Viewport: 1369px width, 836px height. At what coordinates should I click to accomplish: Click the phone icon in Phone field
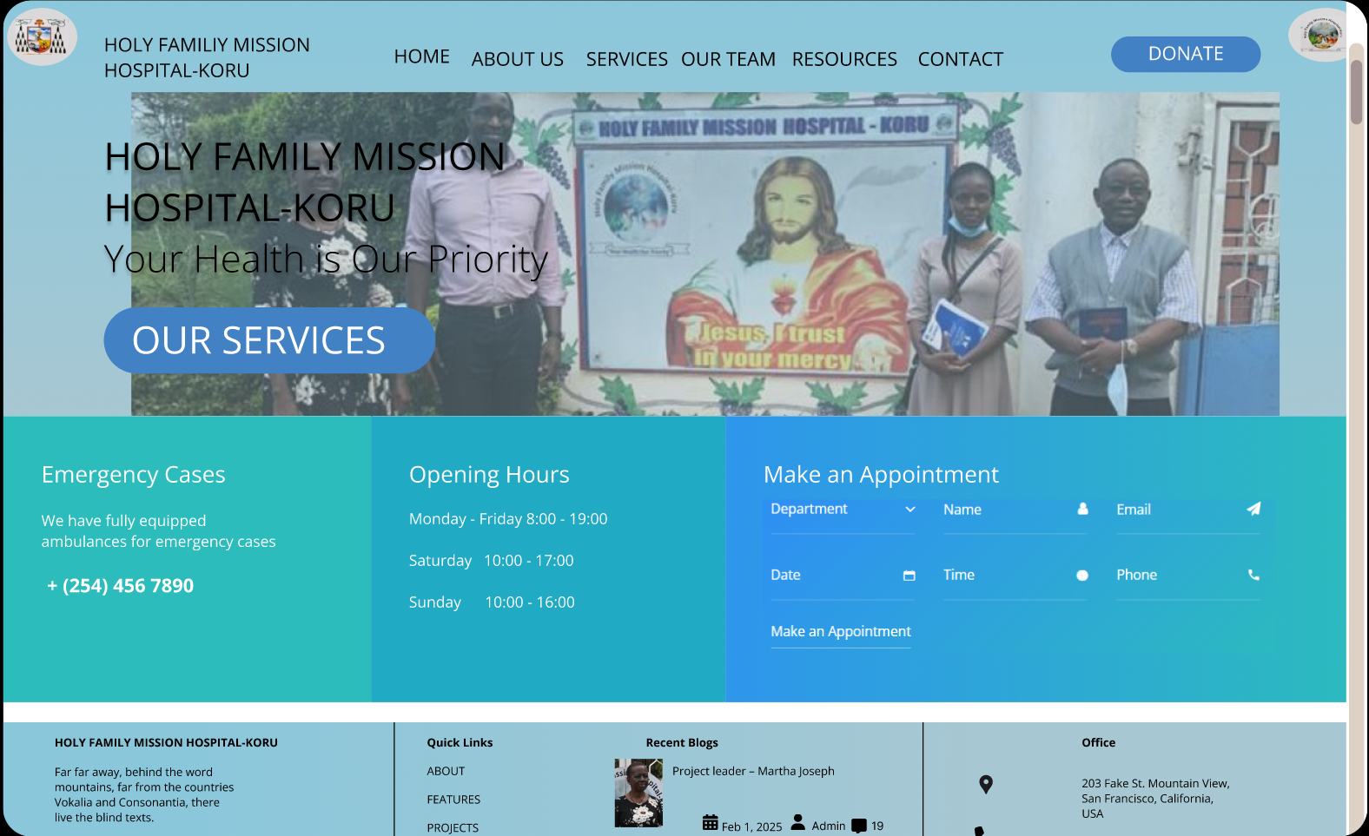tap(1253, 575)
